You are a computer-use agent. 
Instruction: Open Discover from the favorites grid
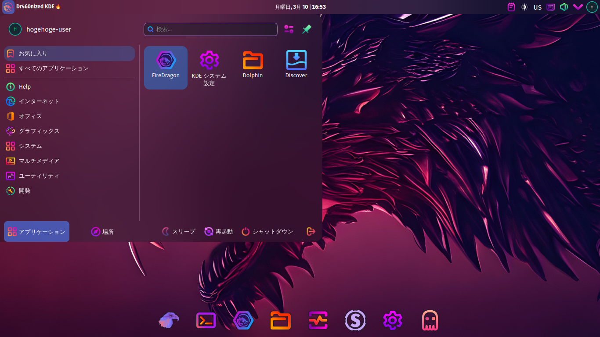click(x=296, y=64)
